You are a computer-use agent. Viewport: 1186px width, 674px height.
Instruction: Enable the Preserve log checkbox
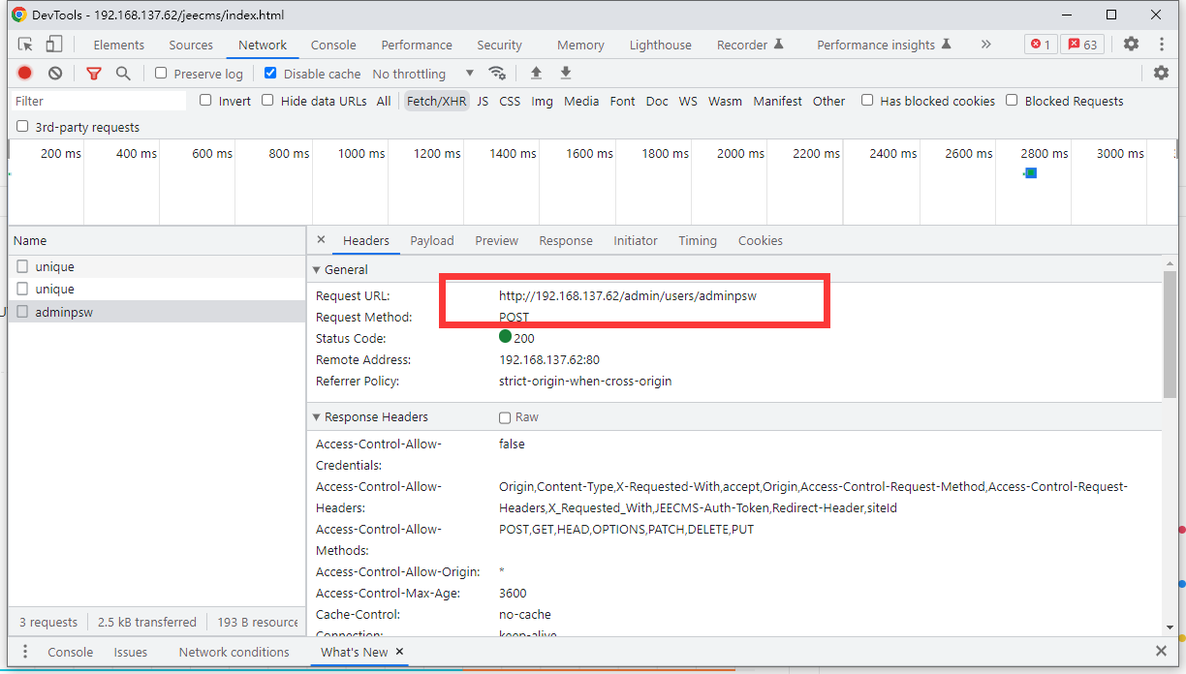point(162,74)
